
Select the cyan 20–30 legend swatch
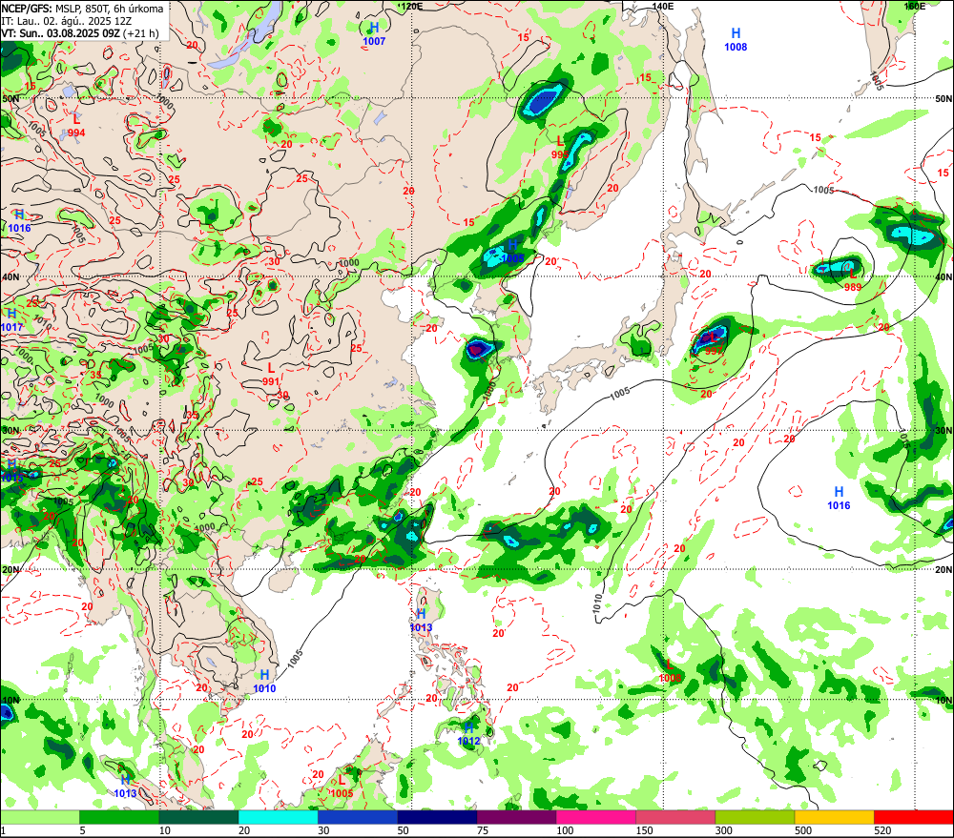tap(278, 817)
